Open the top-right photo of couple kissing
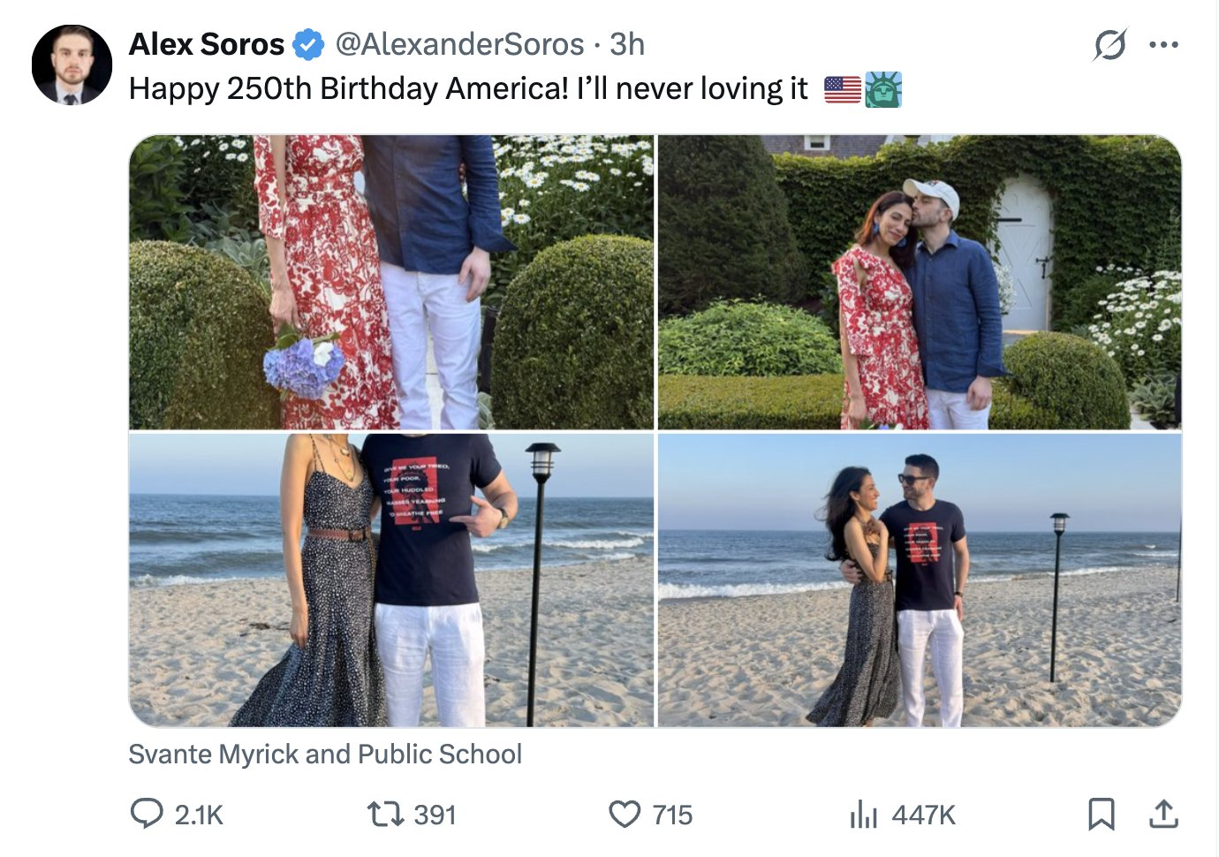Screen dimensions: 1219x857 pyautogui.click(x=920, y=282)
